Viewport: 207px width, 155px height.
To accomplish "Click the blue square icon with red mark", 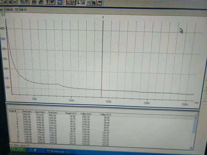I will click(59, 3).
